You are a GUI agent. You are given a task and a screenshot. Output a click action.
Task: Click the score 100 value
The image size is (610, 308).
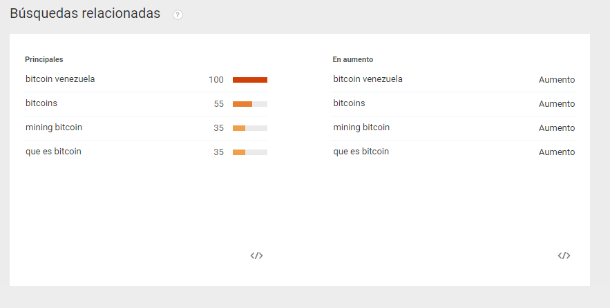(216, 80)
